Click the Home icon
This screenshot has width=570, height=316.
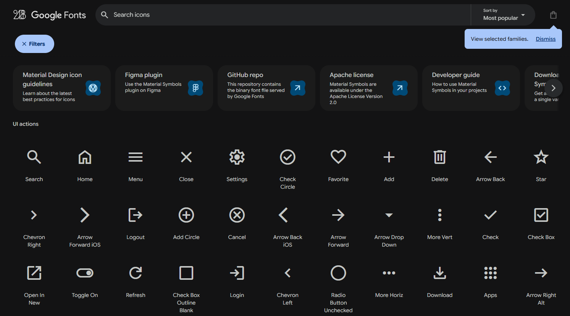[x=84, y=157]
